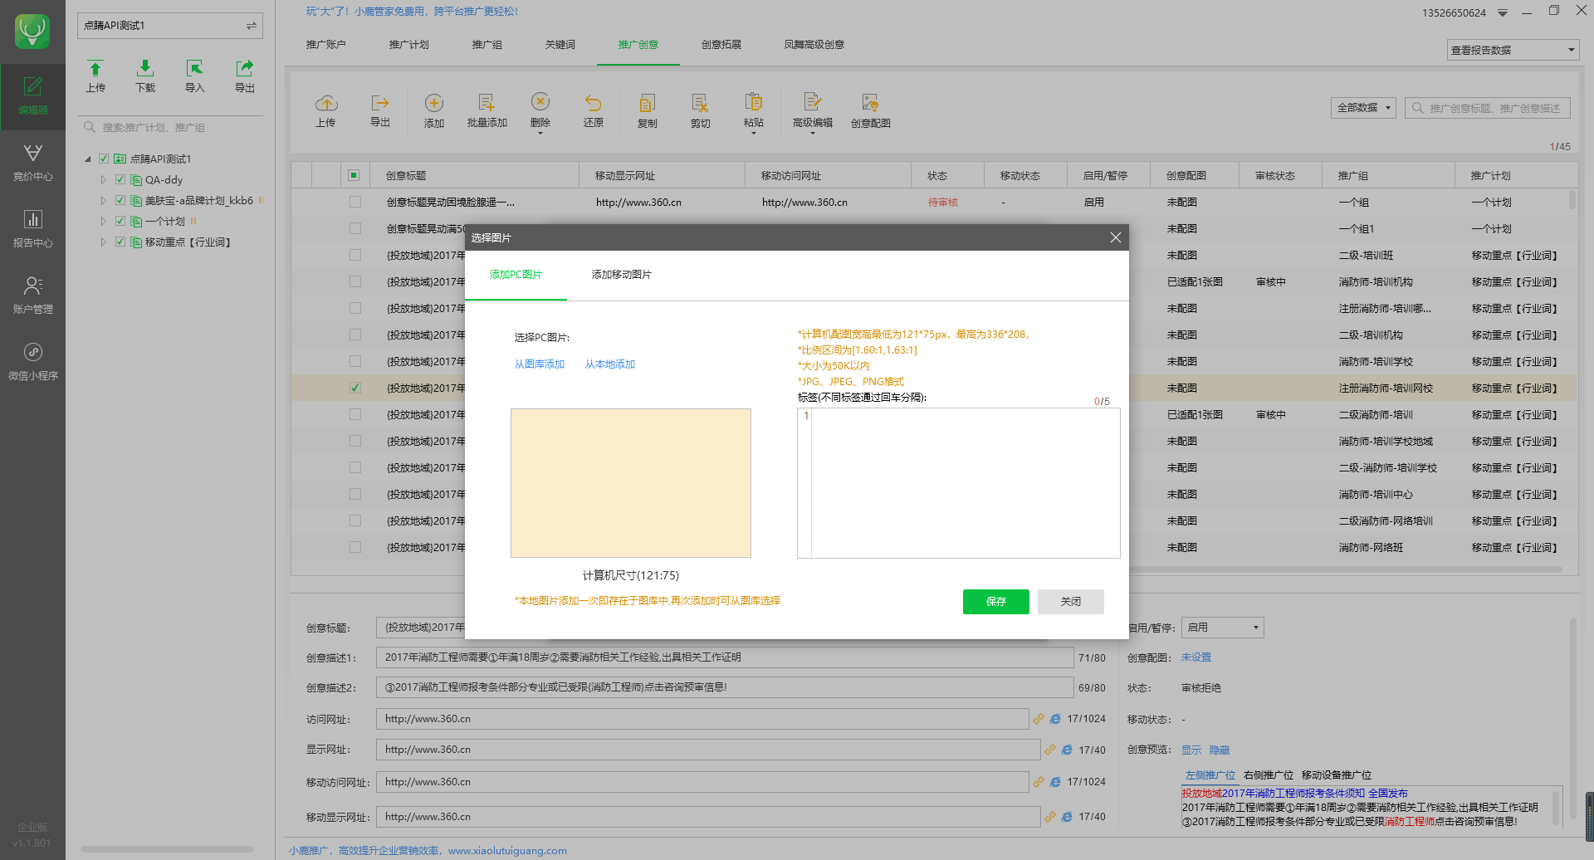Screen dimensions: 1594x860
Task: Switch to the 添加PC图片 tab
Action: [x=516, y=275]
